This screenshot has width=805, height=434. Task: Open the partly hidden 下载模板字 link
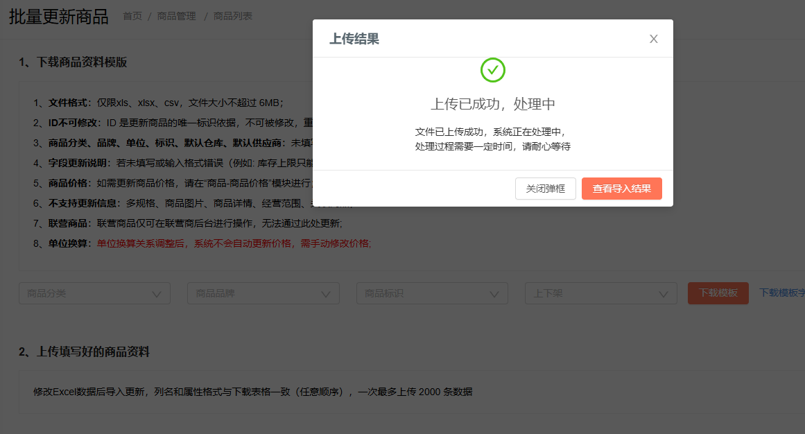[782, 293]
